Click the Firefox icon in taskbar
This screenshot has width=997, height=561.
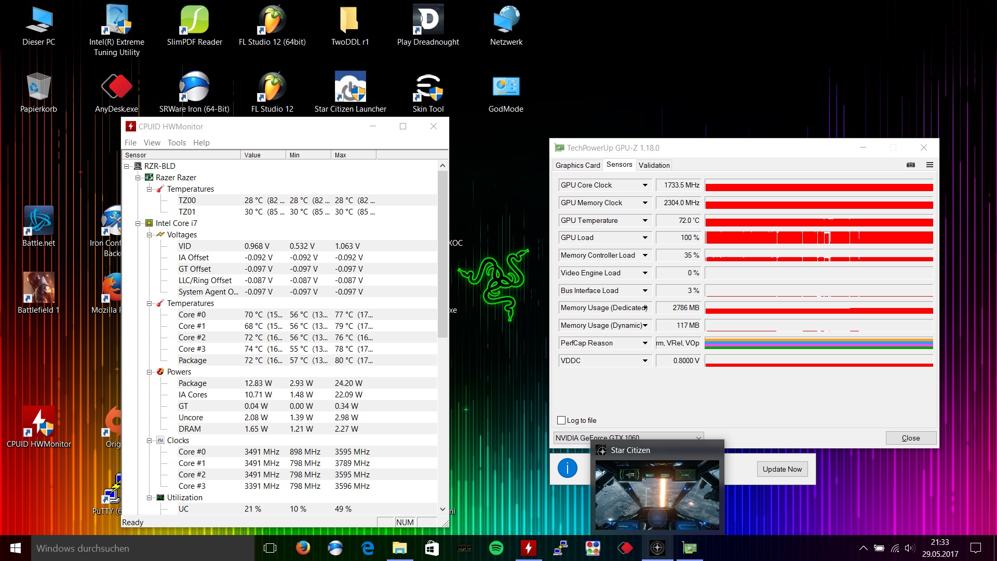[305, 547]
